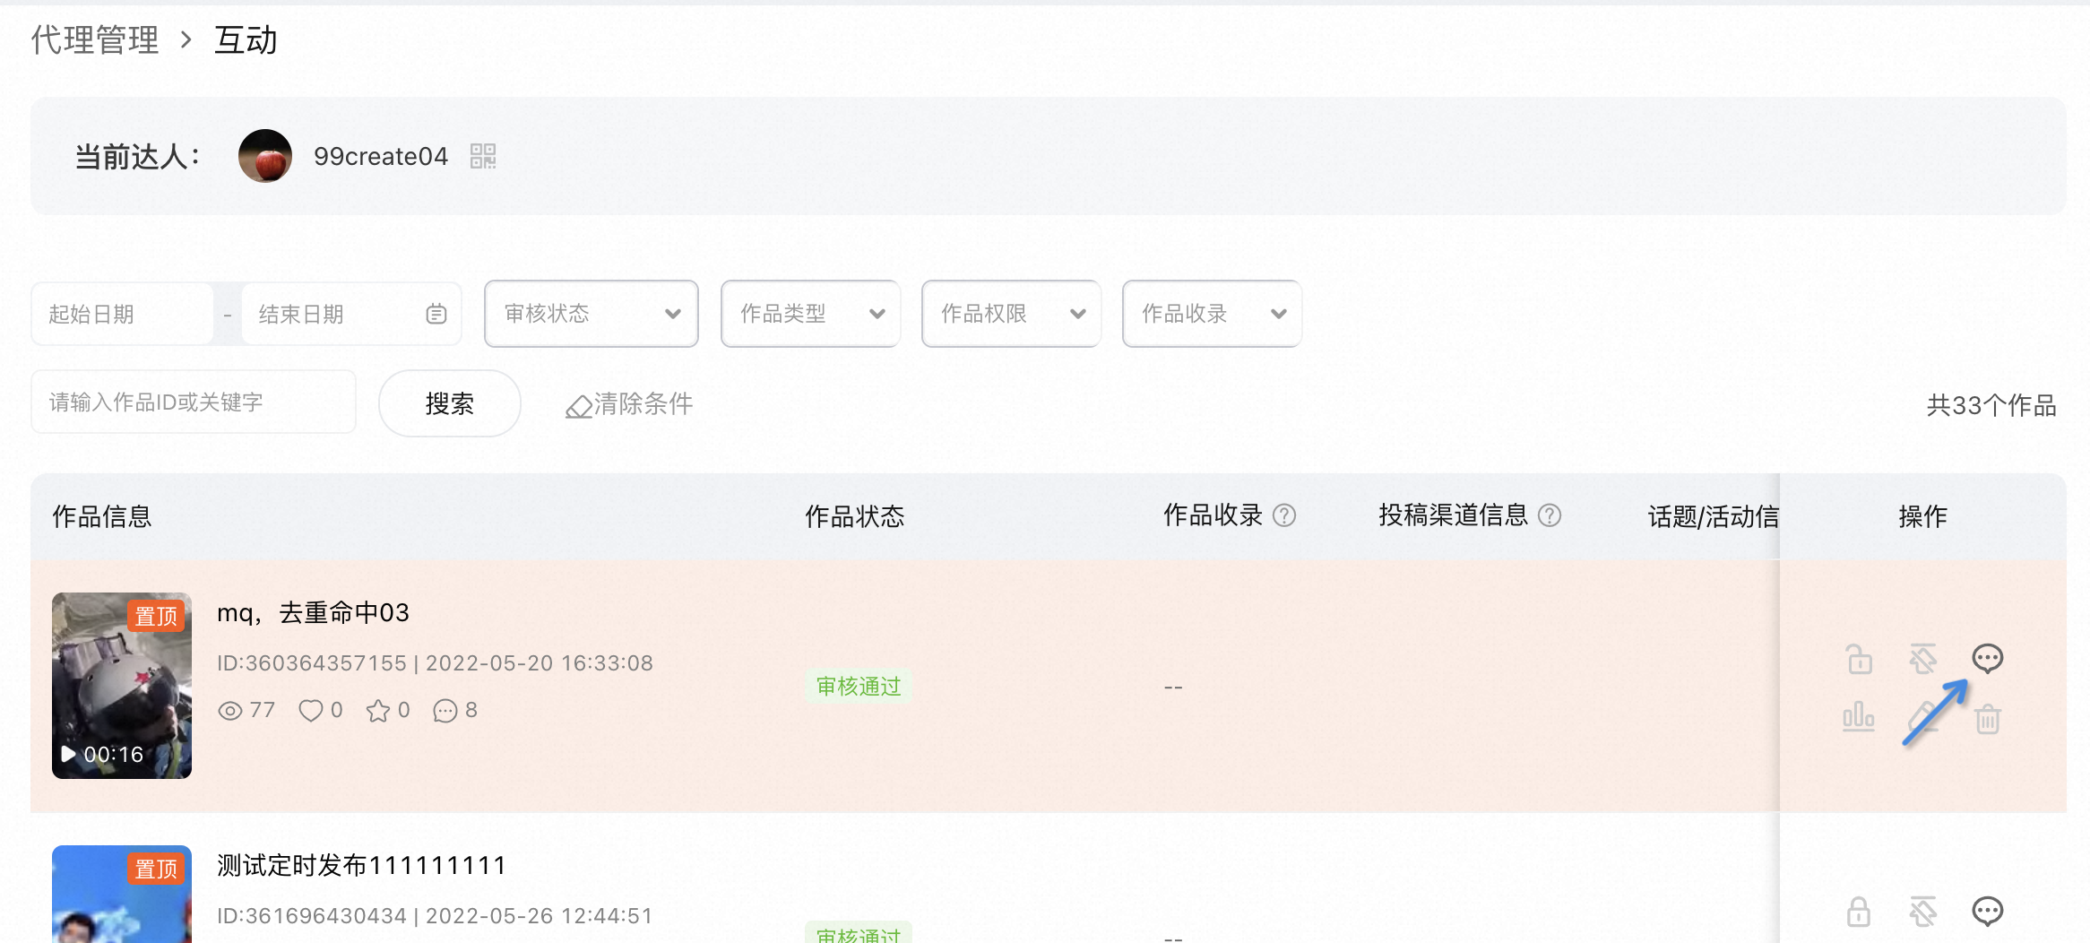Show the help tooltip for 投稿渠道信息
Viewport: 2090px width, 943px height.
(x=1550, y=515)
